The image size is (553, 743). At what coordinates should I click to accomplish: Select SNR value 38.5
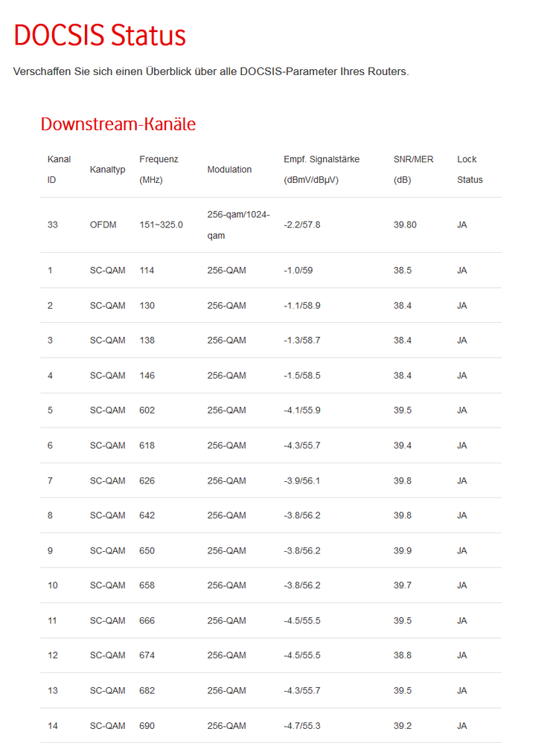point(403,271)
